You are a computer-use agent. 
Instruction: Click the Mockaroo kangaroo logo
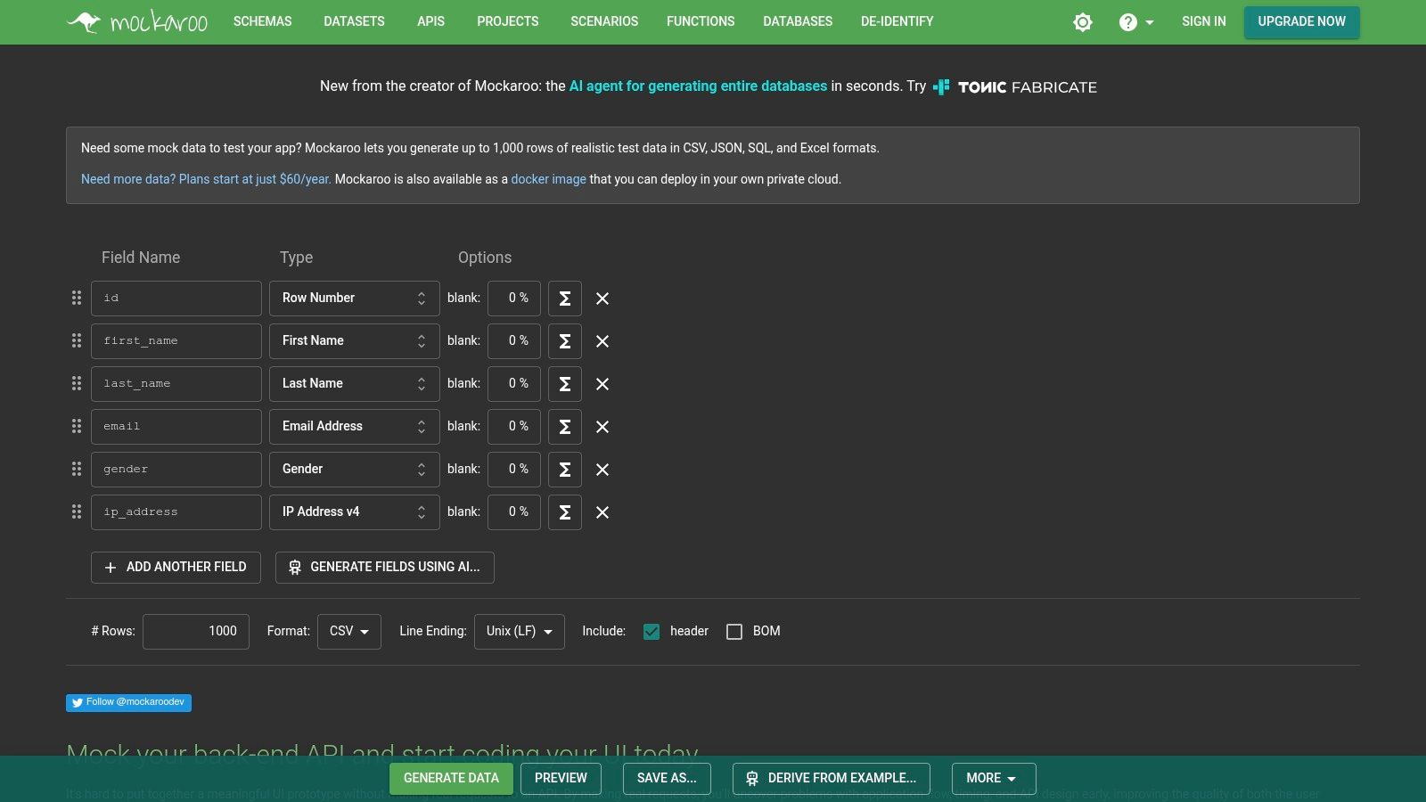136,21
